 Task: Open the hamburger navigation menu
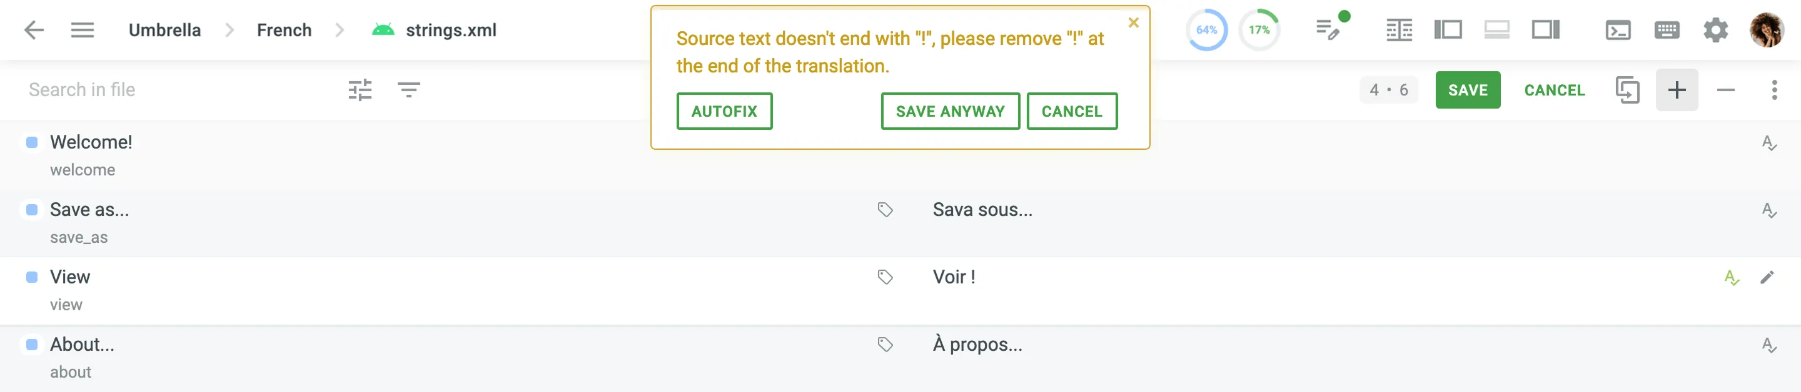tap(83, 30)
